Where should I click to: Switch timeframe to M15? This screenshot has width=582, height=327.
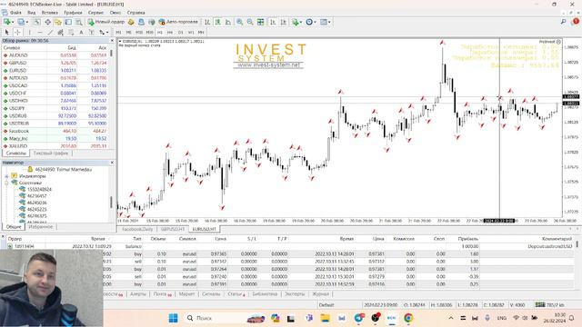coord(139,33)
